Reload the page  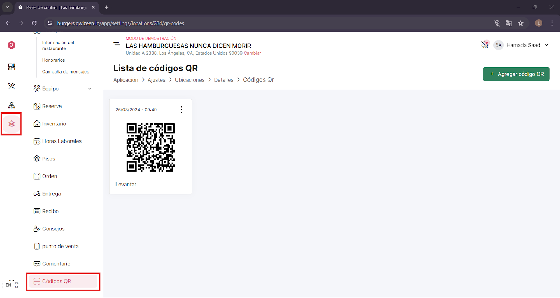coord(34,23)
